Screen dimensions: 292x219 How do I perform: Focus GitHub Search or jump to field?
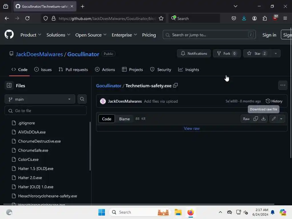click(x=209, y=35)
